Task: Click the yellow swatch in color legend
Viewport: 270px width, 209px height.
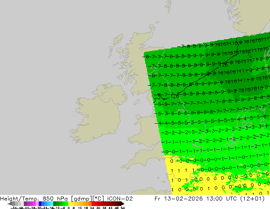Action: pyautogui.click(x=69, y=203)
